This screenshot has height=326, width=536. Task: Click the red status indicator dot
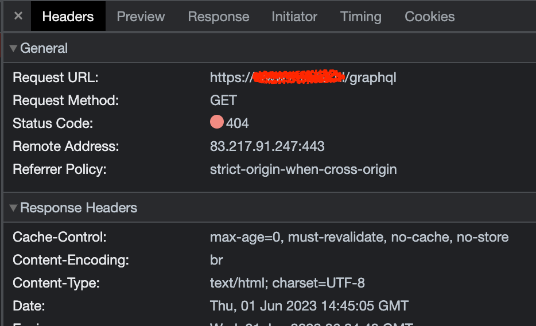217,122
